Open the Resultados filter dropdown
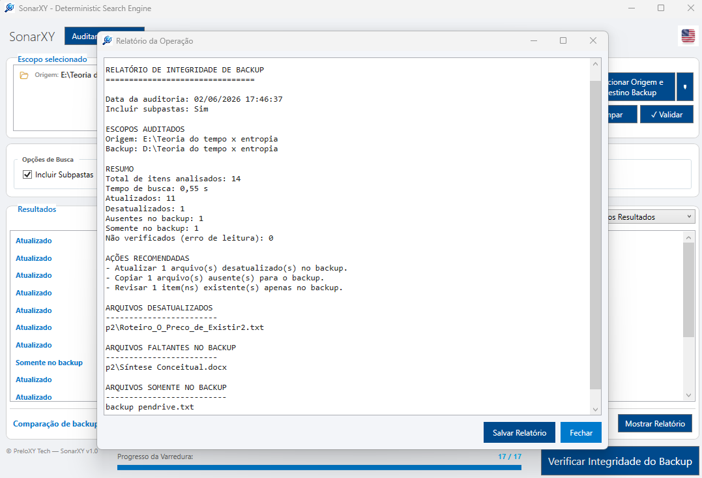The width and height of the screenshot is (702, 478). (x=650, y=217)
